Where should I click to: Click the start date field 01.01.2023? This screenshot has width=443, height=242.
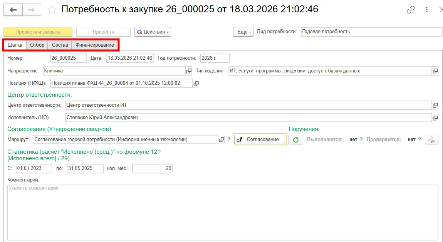point(34,168)
